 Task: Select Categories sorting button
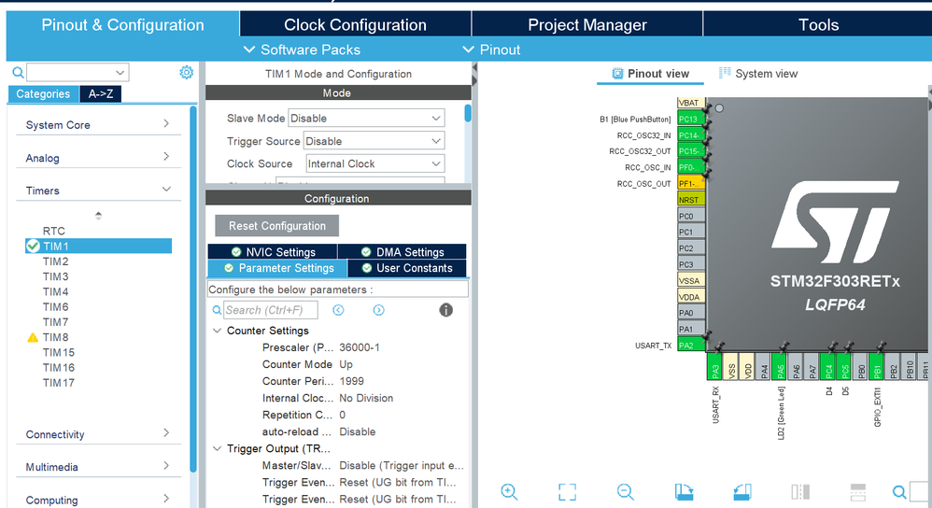pos(43,94)
